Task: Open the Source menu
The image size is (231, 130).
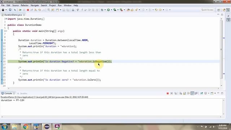Action: tap(16, 5)
